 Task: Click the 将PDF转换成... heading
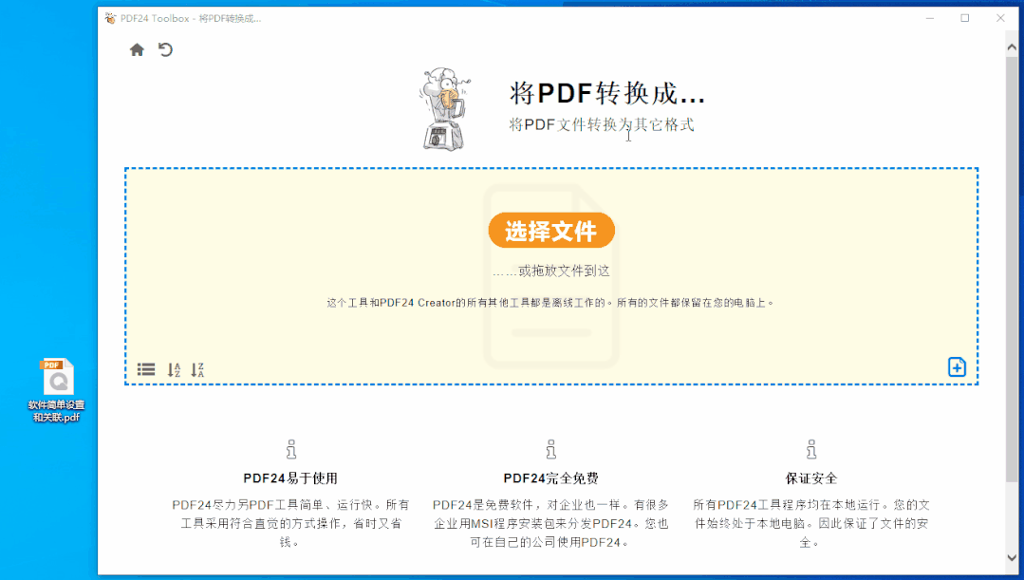[x=606, y=93]
